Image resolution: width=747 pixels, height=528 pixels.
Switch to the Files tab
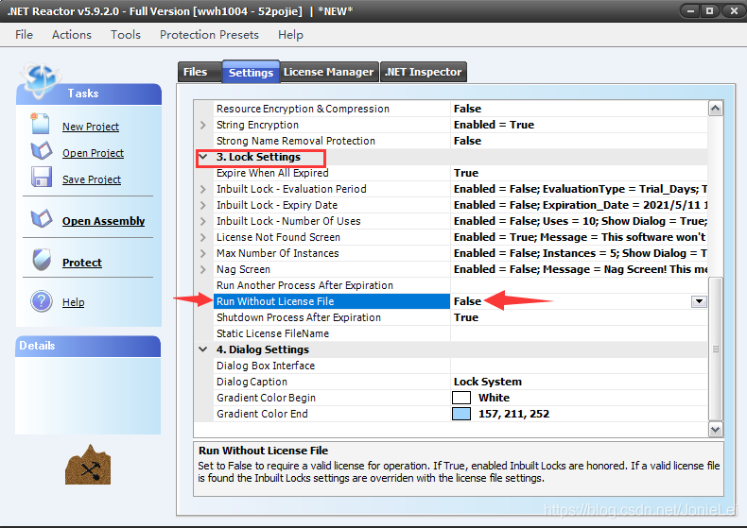coord(200,73)
